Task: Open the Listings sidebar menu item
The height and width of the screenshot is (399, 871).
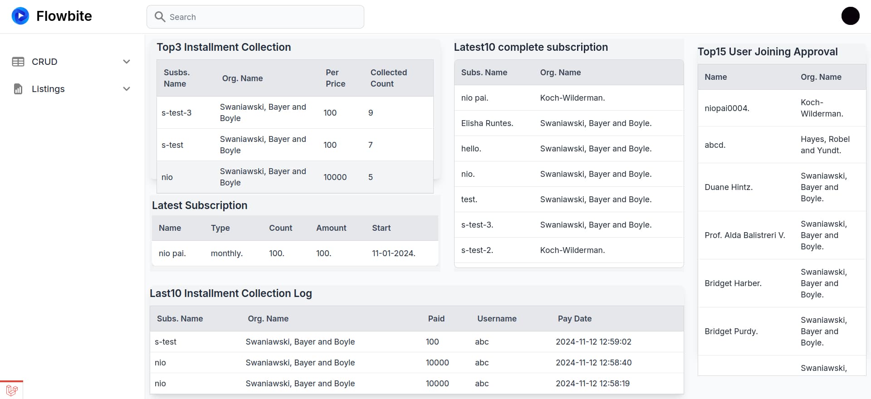Action: click(48, 89)
